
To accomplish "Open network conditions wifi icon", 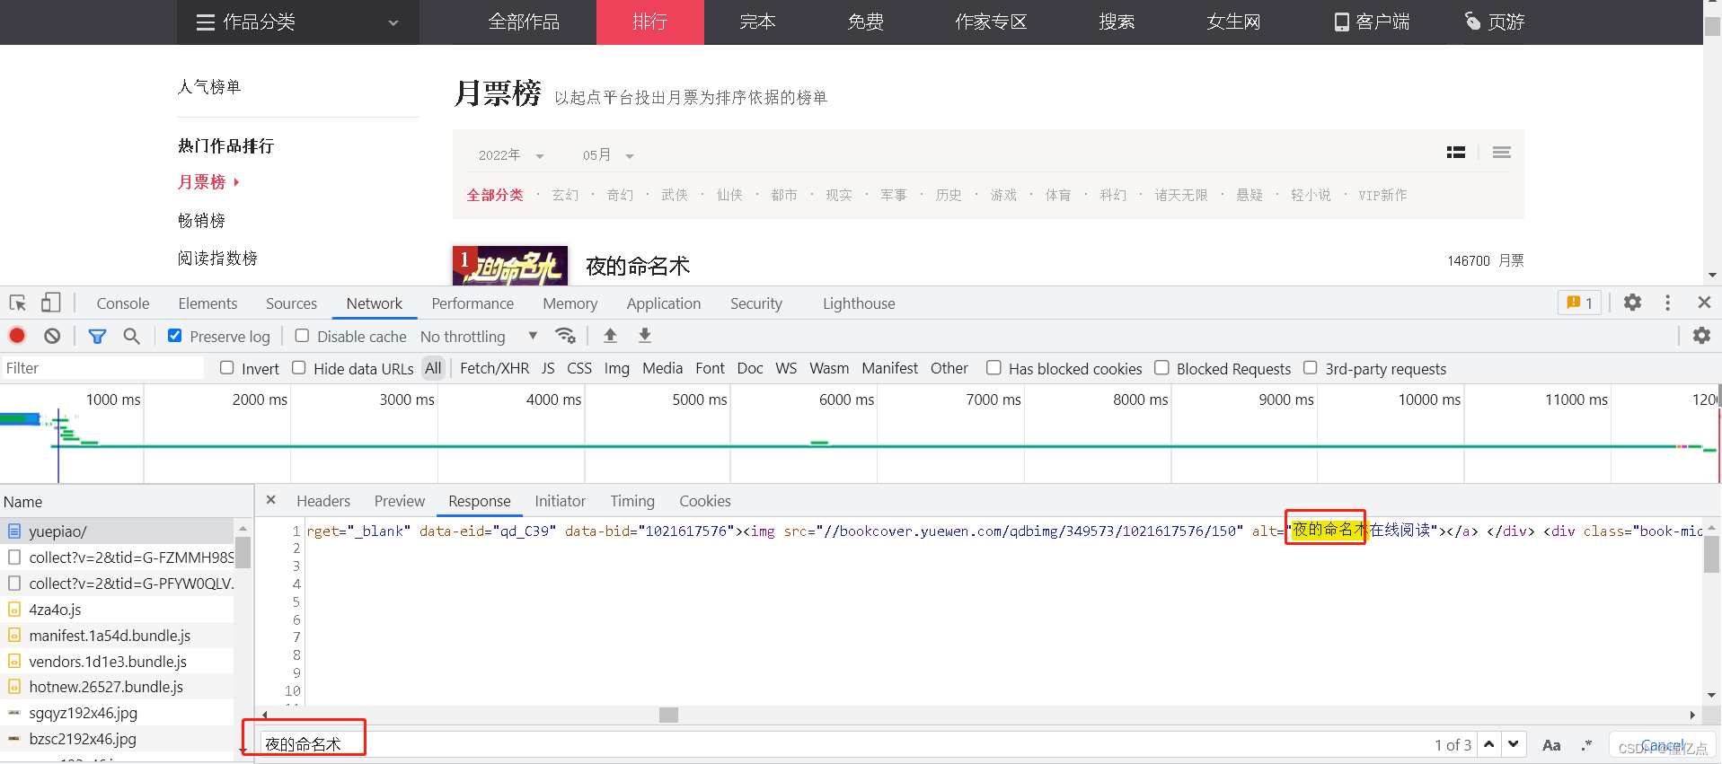I will [x=565, y=336].
